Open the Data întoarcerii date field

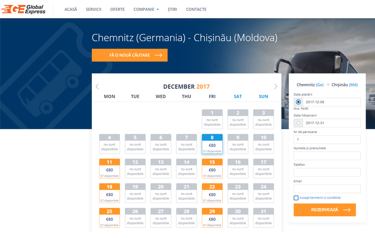click(x=332, y=123)
